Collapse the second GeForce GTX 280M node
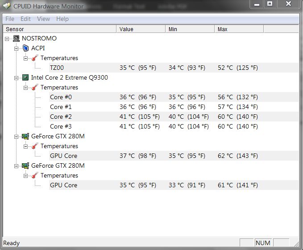 click(16, 166)
